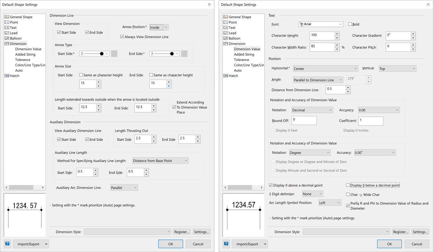
Task: Enable Bold for dimension text
Action: coord(350,24)
